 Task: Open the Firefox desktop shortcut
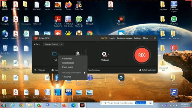[x=68, y=6]
